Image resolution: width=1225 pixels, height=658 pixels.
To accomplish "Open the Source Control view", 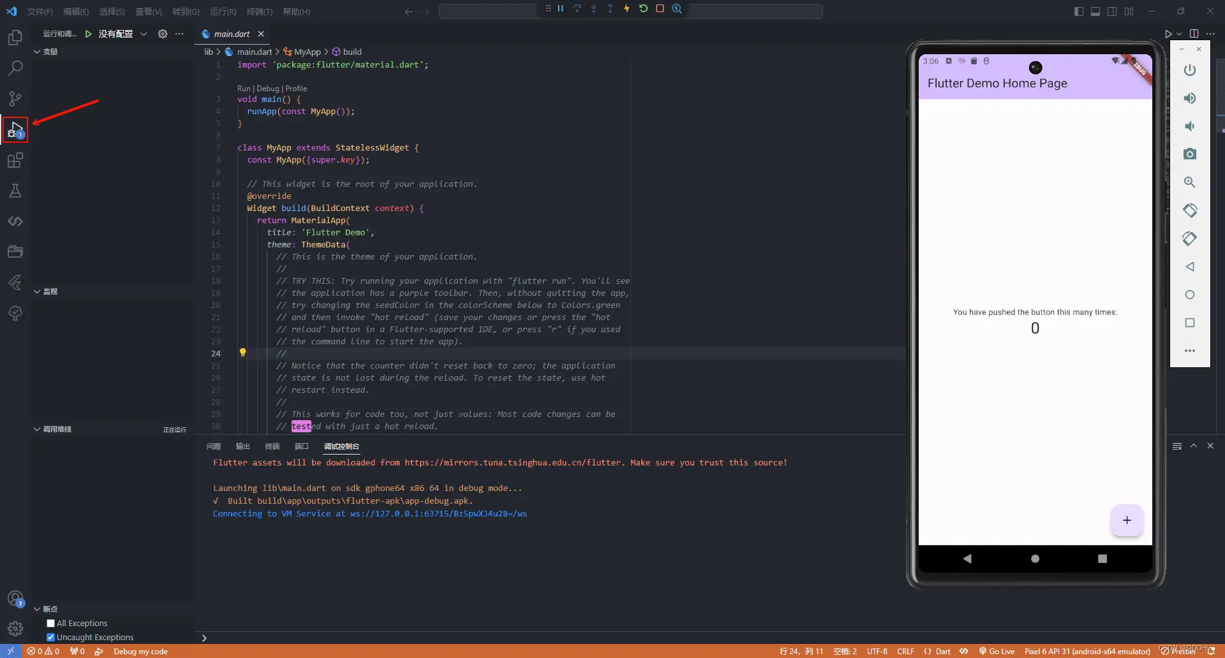I will click(15, 98).
